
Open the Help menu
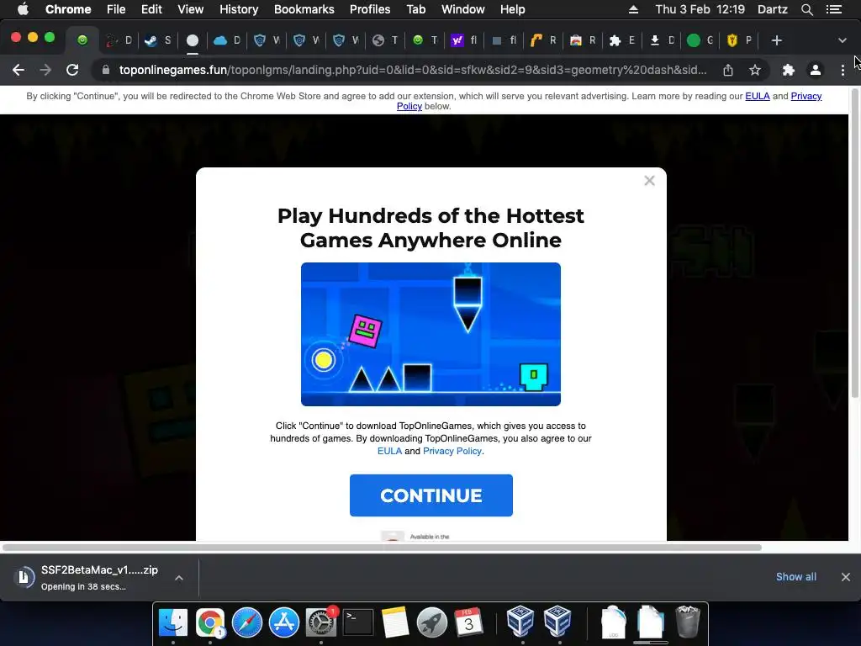(512, 9)
